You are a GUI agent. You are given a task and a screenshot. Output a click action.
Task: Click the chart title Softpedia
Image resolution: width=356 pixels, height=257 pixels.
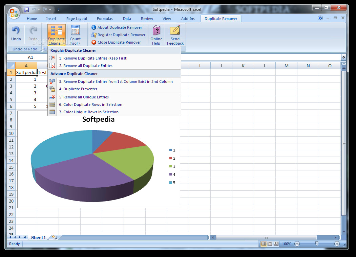click(98, 119)
